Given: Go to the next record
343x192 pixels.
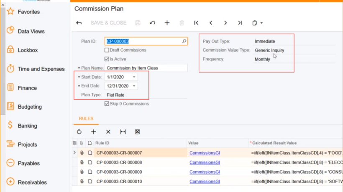Looking at the screenshot, I should tap(225, 23).
